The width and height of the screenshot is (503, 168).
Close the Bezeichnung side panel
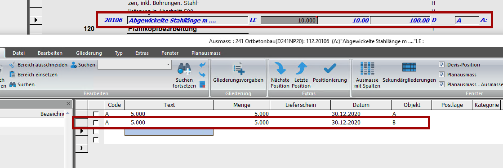coord(68,104)
